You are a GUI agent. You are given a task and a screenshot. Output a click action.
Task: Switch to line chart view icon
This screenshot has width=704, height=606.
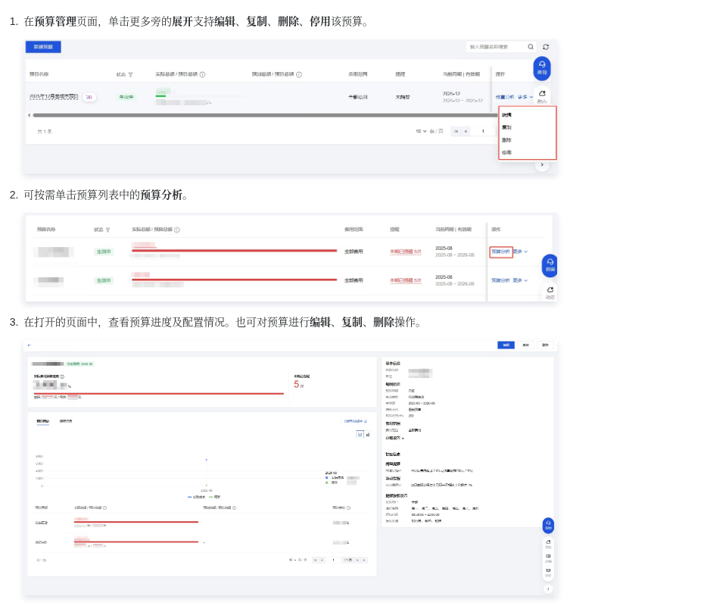(360, 434)
